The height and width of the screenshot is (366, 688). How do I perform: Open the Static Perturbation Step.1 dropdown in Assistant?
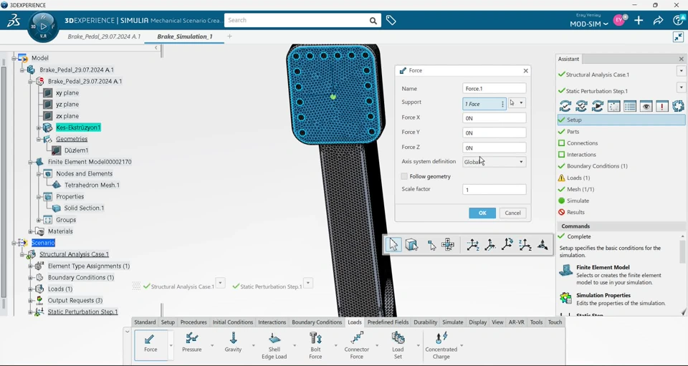pyautogui.click(x=681, y=87)
